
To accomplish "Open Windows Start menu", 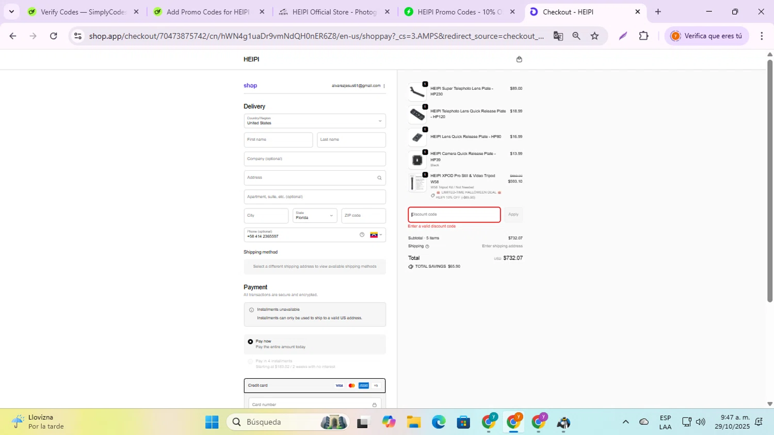I will pyautogui.click(x=212, y=422).
